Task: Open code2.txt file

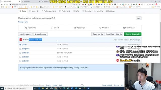Action: coord(25,57)
